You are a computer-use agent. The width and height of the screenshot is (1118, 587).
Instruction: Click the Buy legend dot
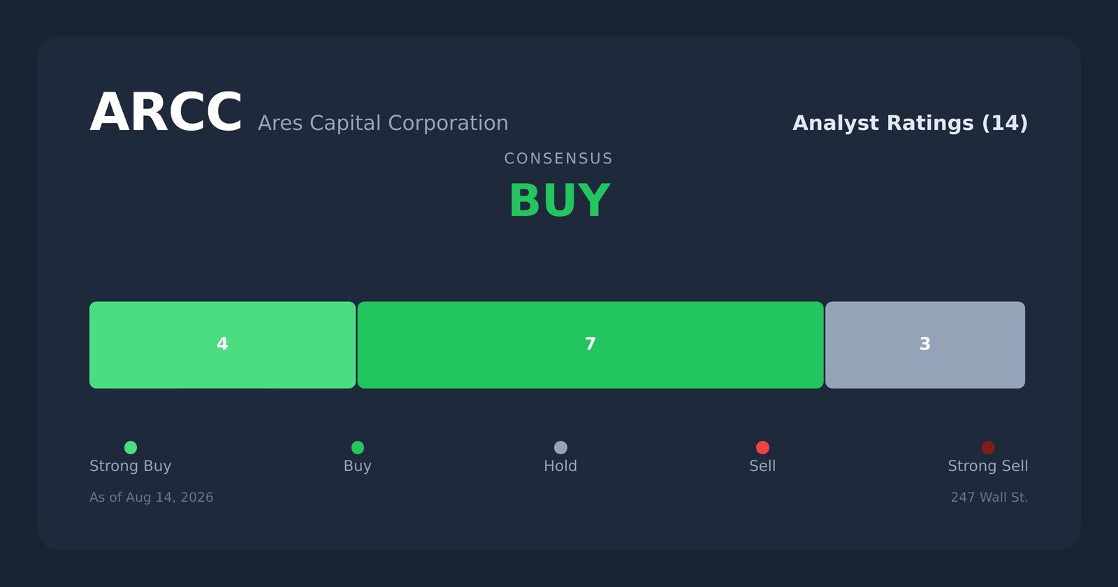click(358, 447)
